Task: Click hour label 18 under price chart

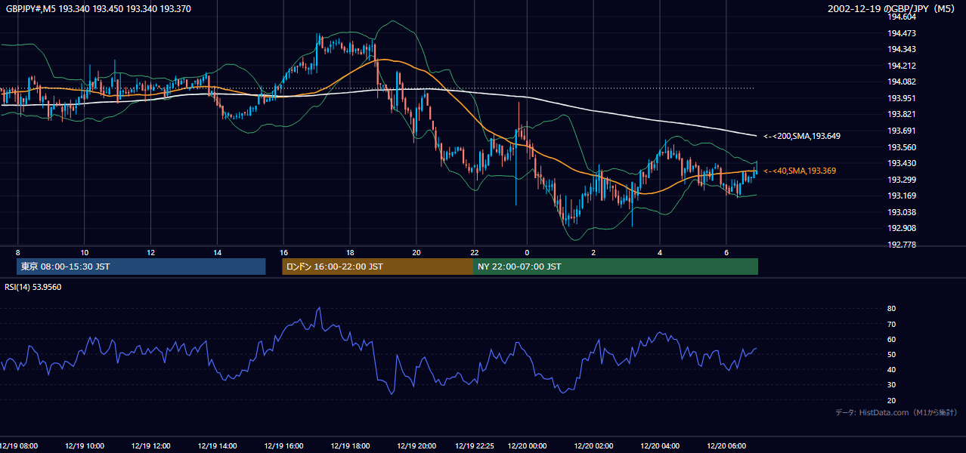Action: 351,252
